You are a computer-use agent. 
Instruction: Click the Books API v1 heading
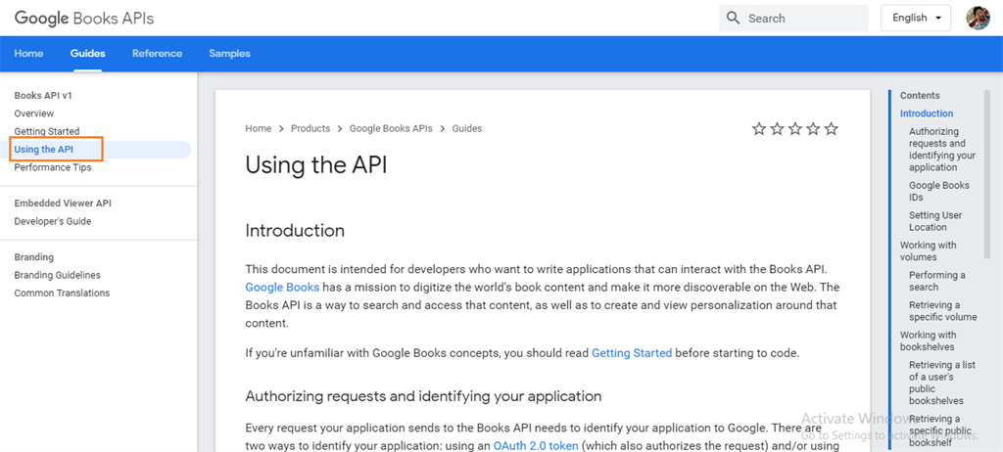pyautogui.click(x=43, y=95)
